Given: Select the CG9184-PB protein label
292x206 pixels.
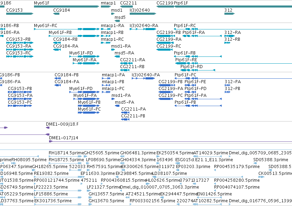Looking at the screenshot, I should tap(67, 75).
